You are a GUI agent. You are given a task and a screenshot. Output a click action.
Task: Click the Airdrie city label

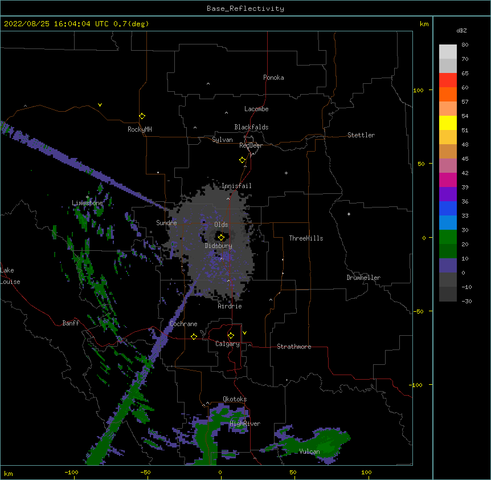230,306
